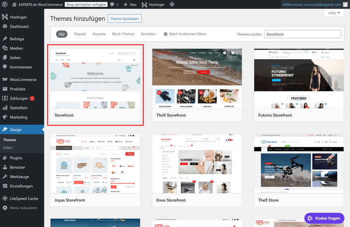Select the Populär filter tab
This screenshot has width=350, height=227.
pyautogui.click(x=80, y=34)
